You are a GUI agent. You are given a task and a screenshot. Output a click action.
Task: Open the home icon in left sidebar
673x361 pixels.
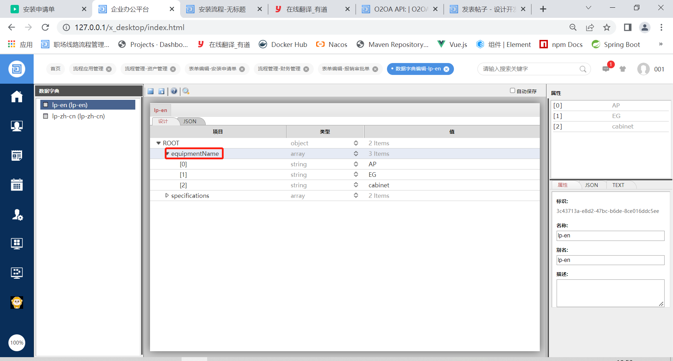coord(17,97)
